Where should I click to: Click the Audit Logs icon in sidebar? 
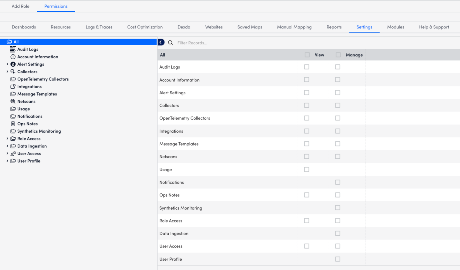tap(13, 49)
